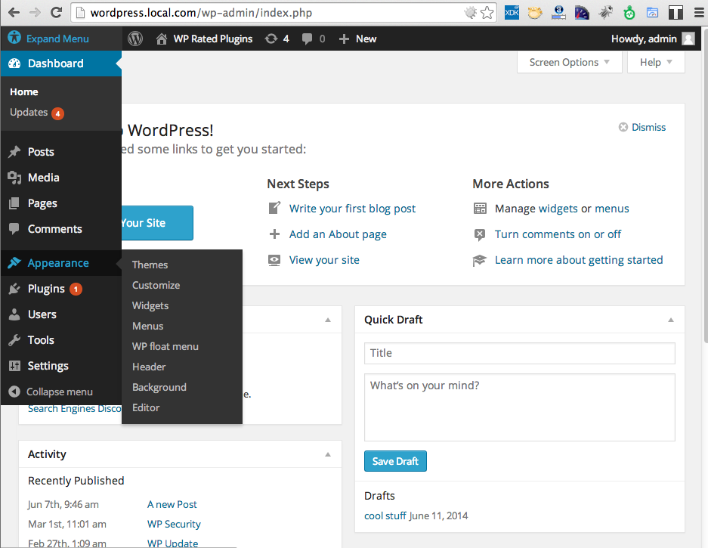Open Header in Appearance submenu

point(149,367)
